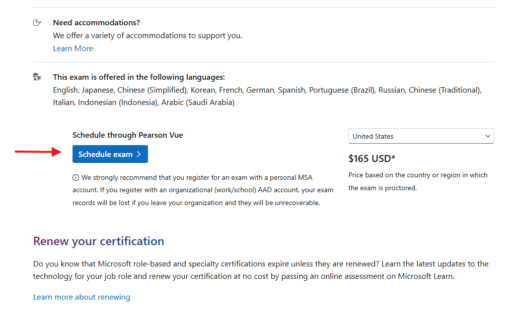Click the price based on country note
Viewport: 520px width, 313px height.
(418, 181)
